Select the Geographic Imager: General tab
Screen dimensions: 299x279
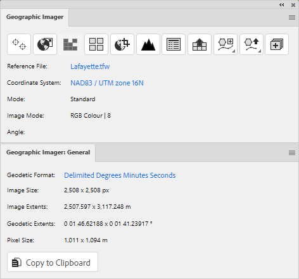click(x=48, y=152)
